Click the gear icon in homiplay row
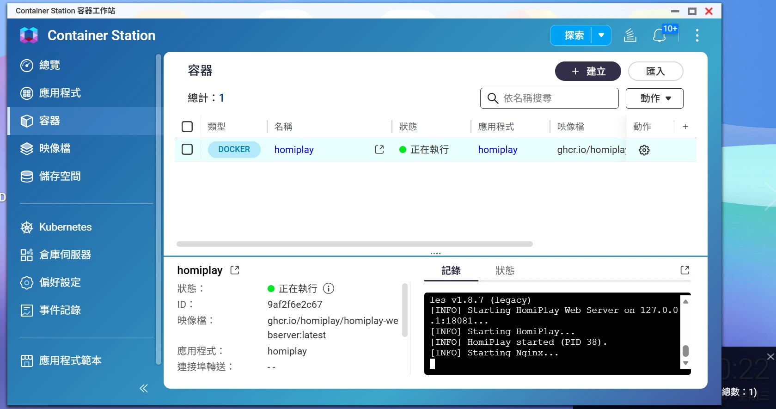Viewport: 776px width, 409px height. coord(644,150)
